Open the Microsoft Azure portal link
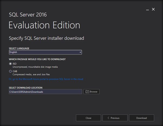This screenshot has height=126, width=163. coord(46,79)
